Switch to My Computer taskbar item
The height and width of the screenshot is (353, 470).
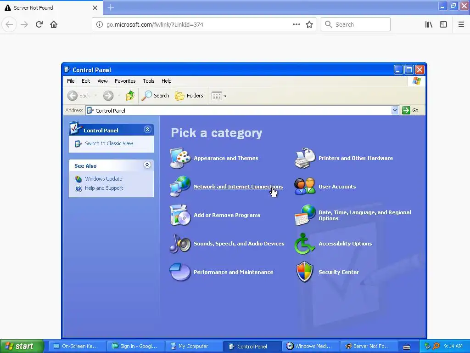[x=194, y=346]
